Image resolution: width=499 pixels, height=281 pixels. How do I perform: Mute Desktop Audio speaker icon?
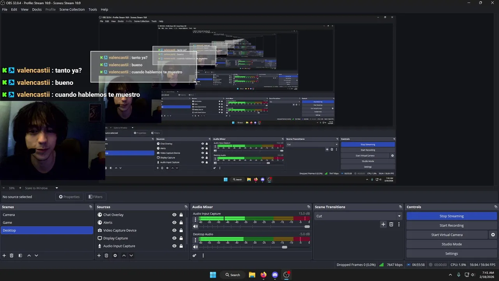196,247
